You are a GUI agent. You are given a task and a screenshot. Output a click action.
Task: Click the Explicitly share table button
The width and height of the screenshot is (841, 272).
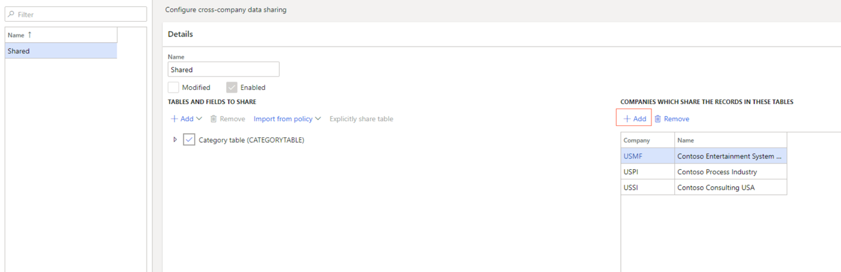pyautogui.click(x=361, y=119)
